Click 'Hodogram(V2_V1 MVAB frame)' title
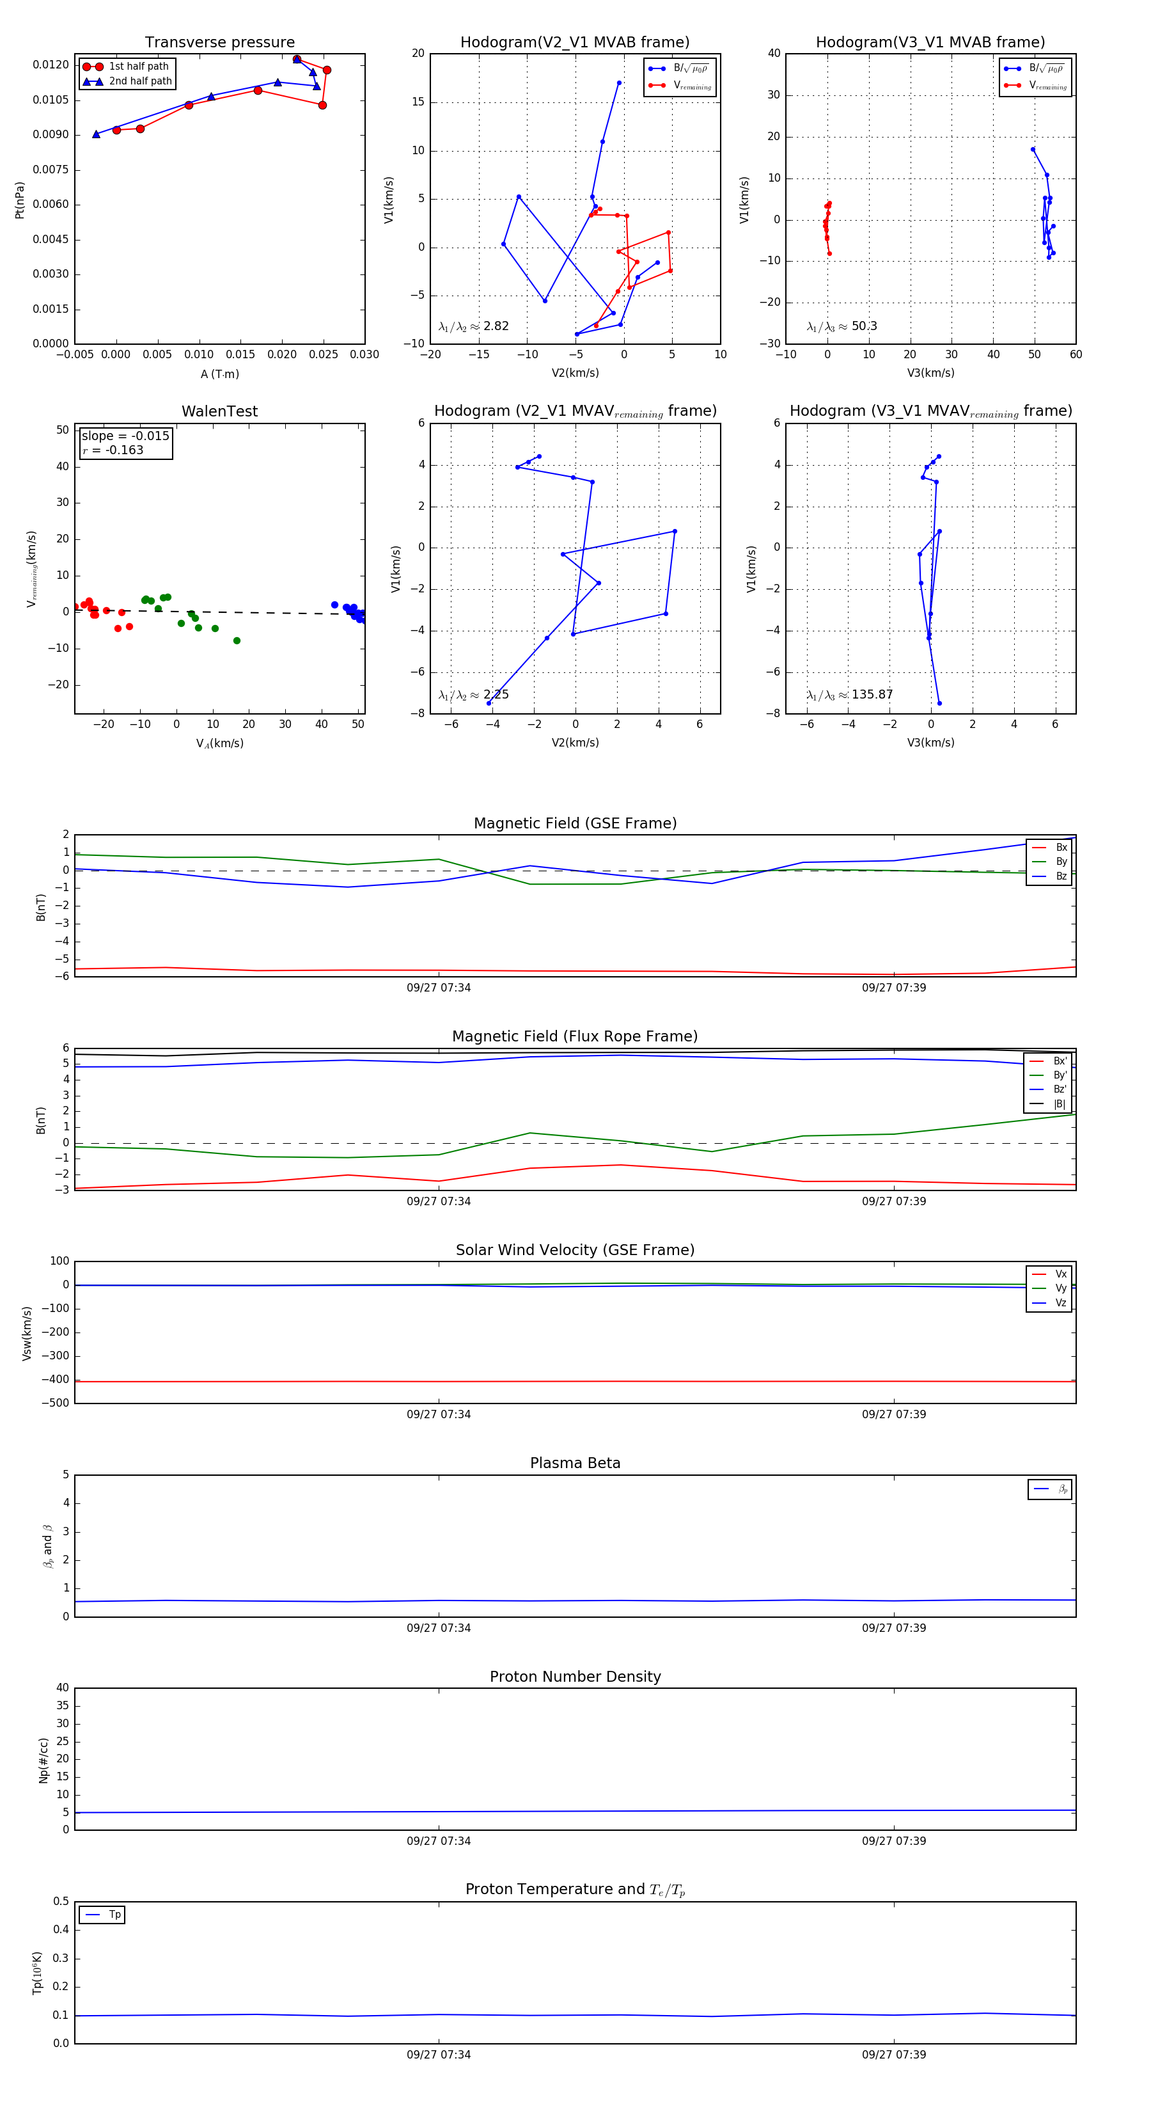Viewport: 1151px width, 2111px height. pos(575,43)
